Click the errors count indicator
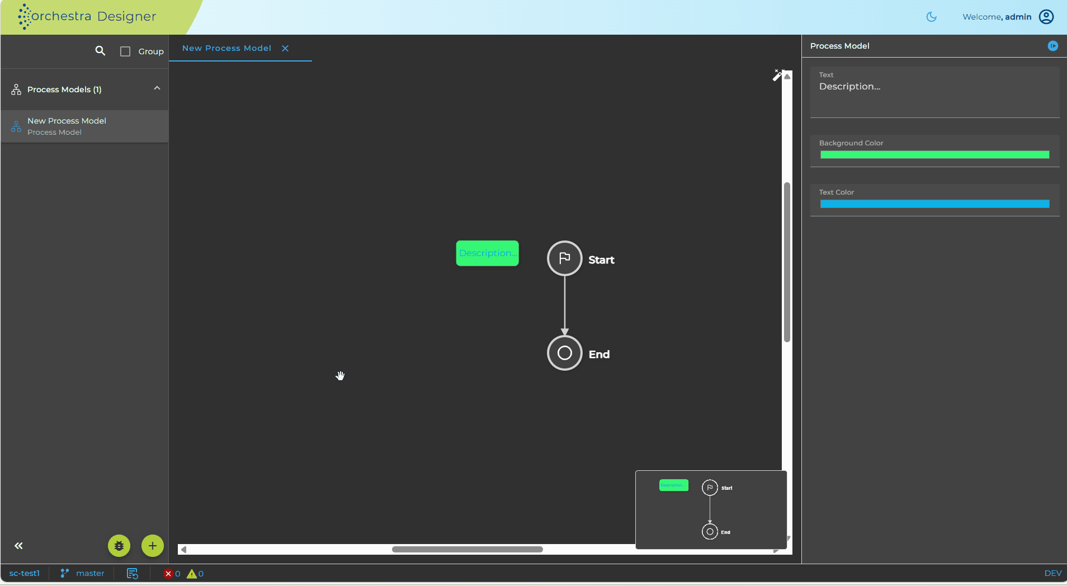 pos(172,574)
